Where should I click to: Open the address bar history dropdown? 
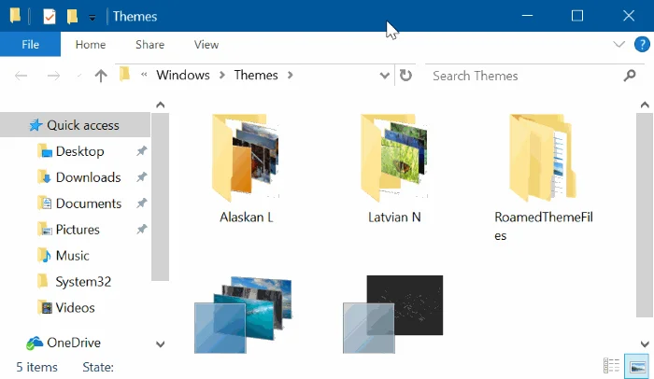tap(384, 76)
